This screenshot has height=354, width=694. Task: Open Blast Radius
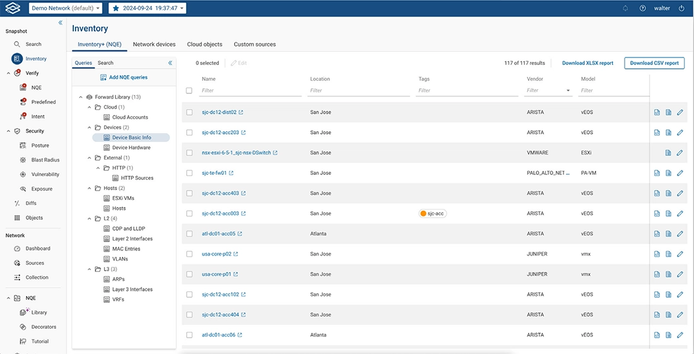click(x=45, y=160)
